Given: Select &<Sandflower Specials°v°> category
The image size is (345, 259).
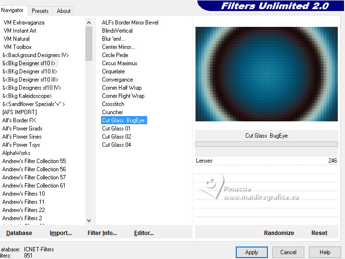Looking at the screenshot, I should 34,104.
